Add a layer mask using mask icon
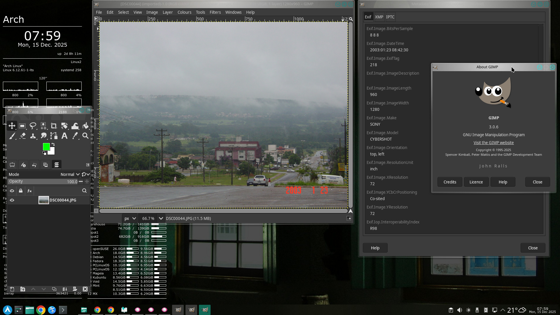 tap(75, 289)
